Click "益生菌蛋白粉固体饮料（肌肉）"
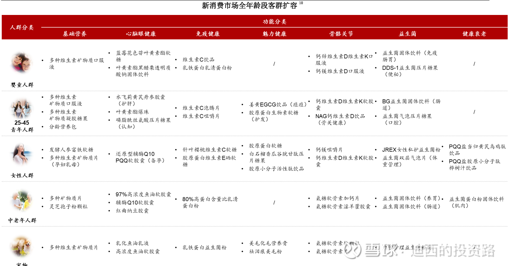 [477, 202]
